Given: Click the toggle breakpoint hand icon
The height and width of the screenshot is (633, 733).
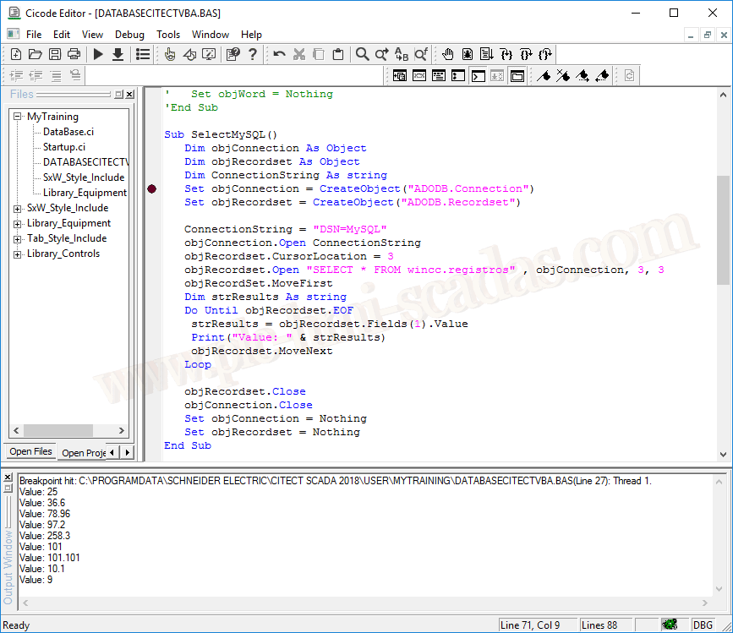Looking at the screenshot, I should [x=447, y=54].
